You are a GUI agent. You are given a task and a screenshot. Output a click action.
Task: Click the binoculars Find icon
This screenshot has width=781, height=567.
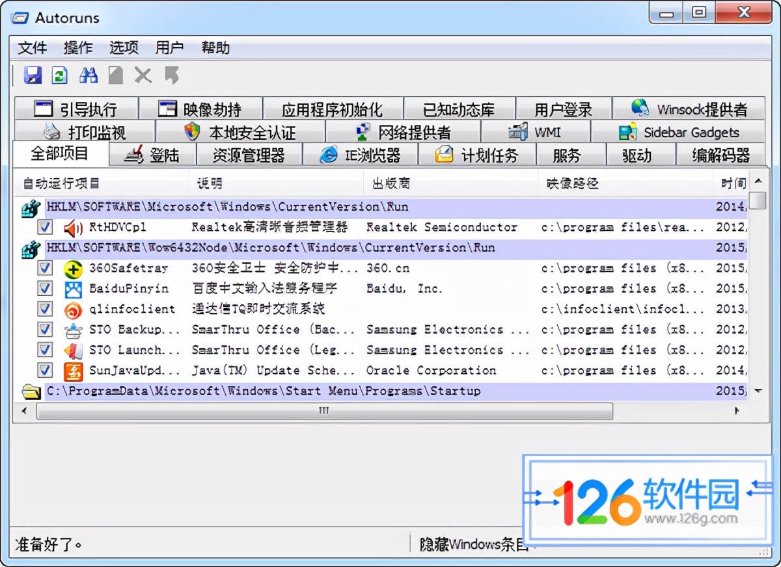pos(89,75)
